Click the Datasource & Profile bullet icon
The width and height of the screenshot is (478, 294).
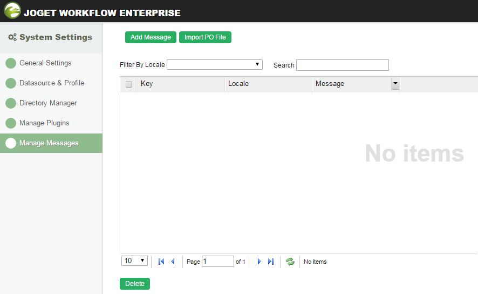[x=11, y=83]
